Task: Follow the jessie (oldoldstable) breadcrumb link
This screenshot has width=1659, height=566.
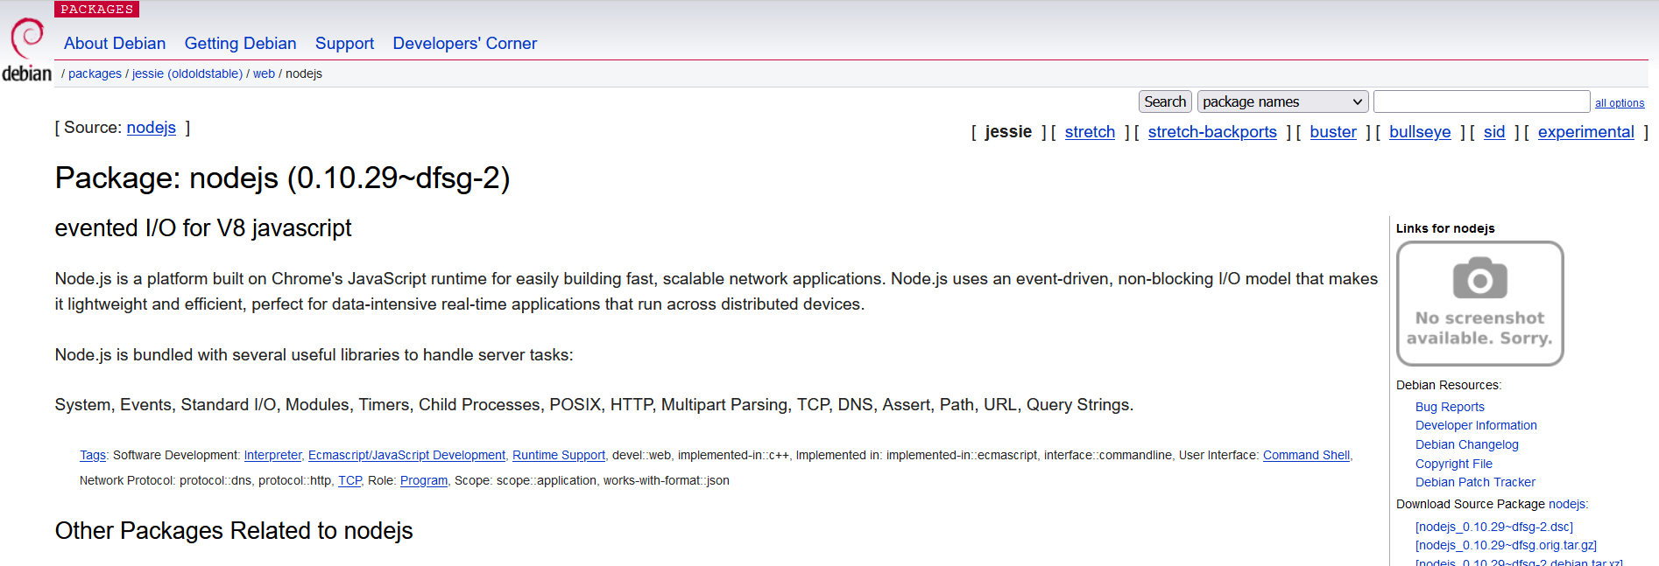Action: click(x=187, y=74)
